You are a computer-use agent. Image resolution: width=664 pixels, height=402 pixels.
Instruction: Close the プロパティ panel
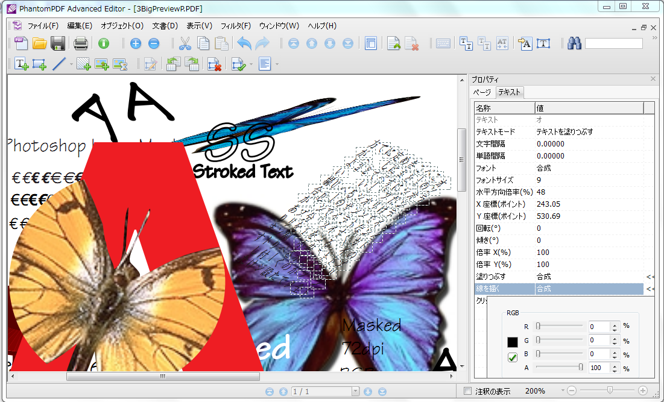pyautogui.click(x=653, y=79)
